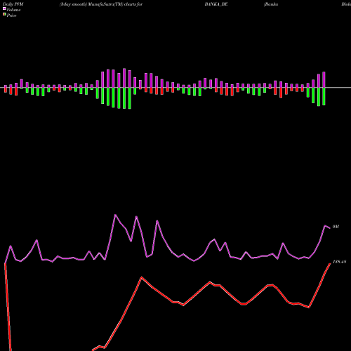Click the 'BANKA_BE' ticker symbol
Image resolution: width=351 pixels, height=351 pixels.
click(x=216, y=4)
